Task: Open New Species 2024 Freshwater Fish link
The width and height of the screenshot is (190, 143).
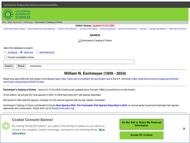Action: click(x=91, y=105)
